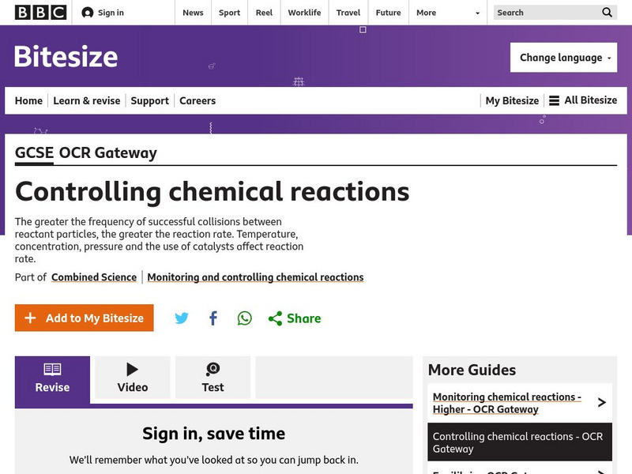Click the search magnifier icon
This screenshot has height=474, width=632.
[607, 13]
